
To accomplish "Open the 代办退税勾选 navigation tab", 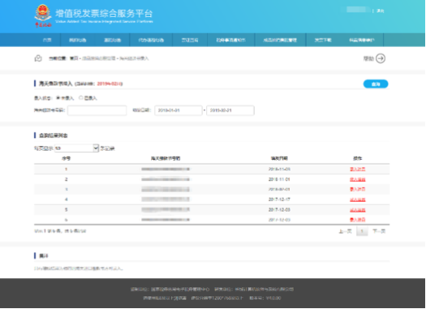I will 151,40.
